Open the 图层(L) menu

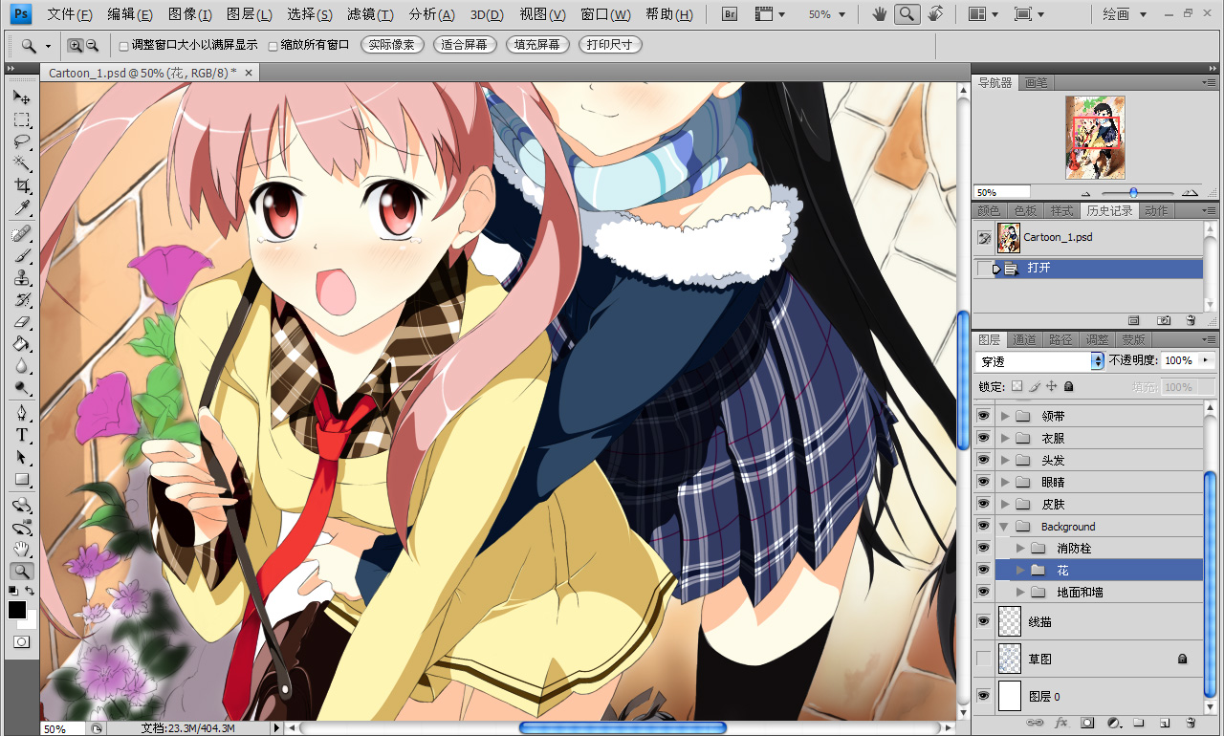click(249, 14)
